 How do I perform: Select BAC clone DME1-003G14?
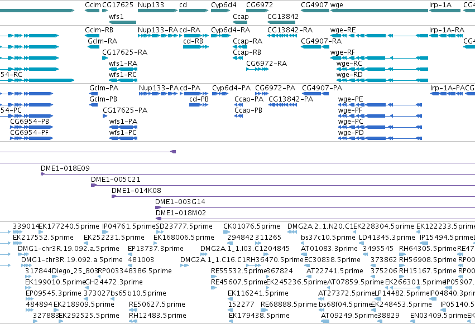[315, 207]
